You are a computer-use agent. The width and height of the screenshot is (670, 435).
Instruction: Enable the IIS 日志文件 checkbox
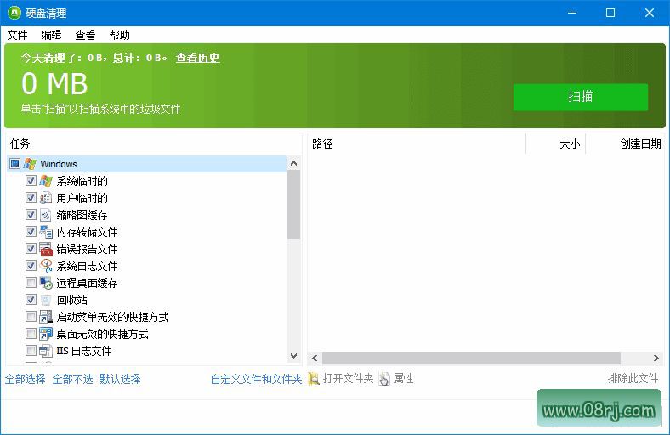(31, 351)
